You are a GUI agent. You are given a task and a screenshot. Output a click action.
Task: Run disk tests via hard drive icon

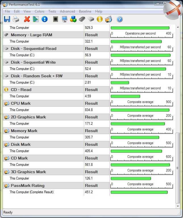[91, 19]
